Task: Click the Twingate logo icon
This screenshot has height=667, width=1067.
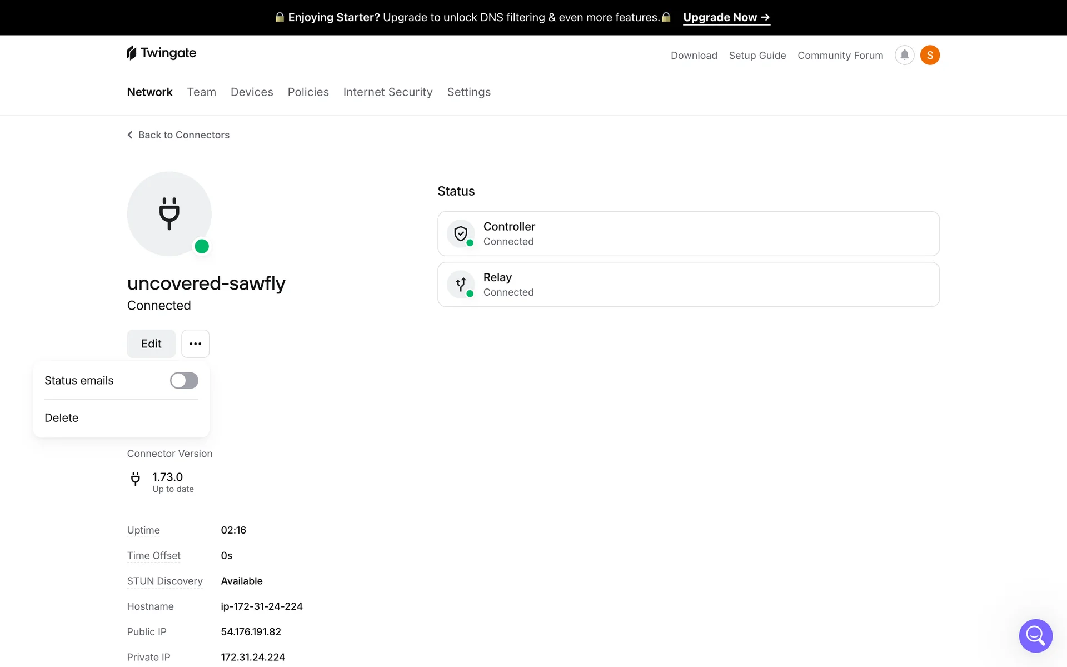Action: (x=132, y=53)
